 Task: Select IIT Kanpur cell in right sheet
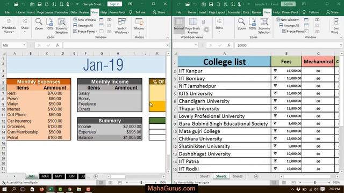tap(224, 71)
